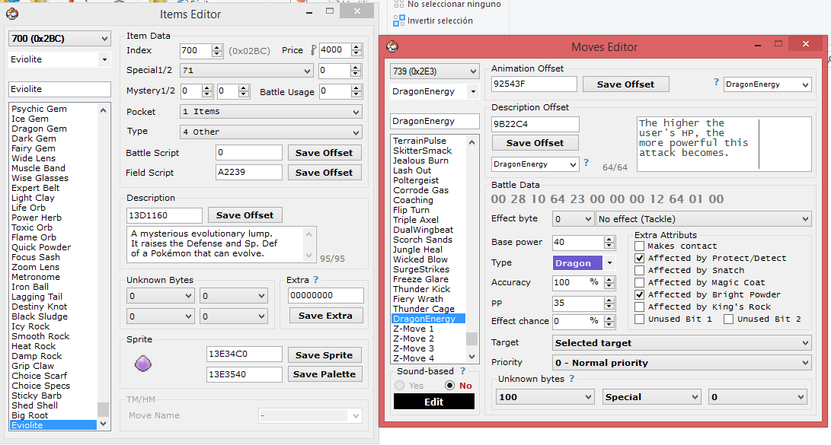This screenshot has height=445, width=831.
Task: Click the Moves Editor Pokéball title icon
Action: coord(392,47)
